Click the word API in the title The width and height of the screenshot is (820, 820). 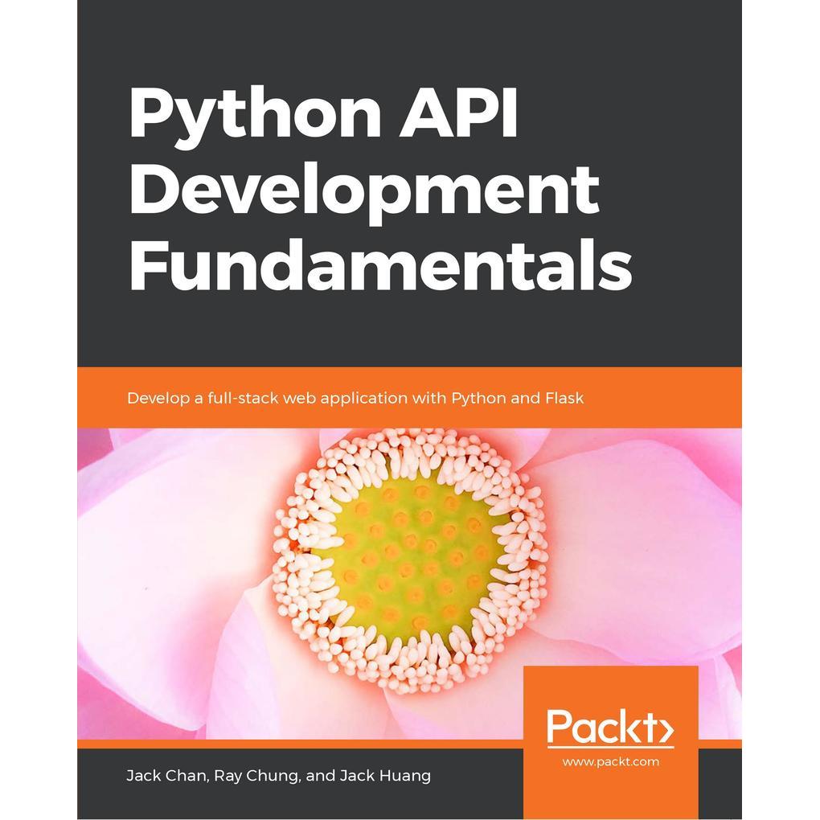click(468, 114)
